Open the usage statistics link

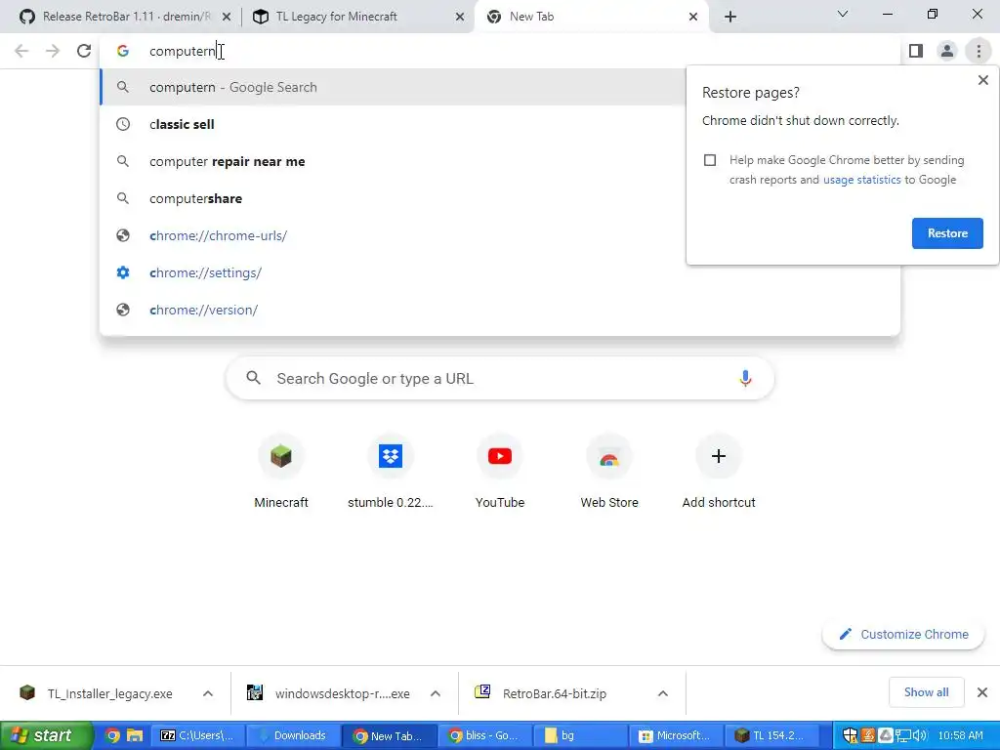point(861,180)
